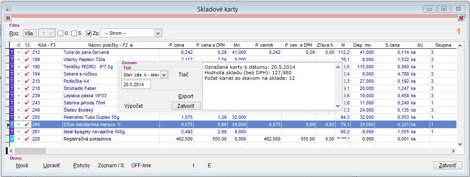Click the horizontal scrollbar right arrow
Image resolution: width=470 pixels, height=177 pixels.
(x=453, y=150)
